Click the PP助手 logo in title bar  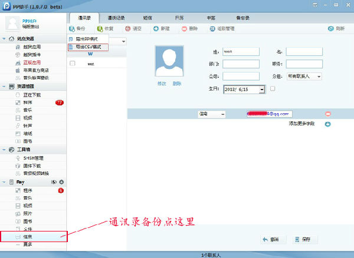(x=6, y=6)
